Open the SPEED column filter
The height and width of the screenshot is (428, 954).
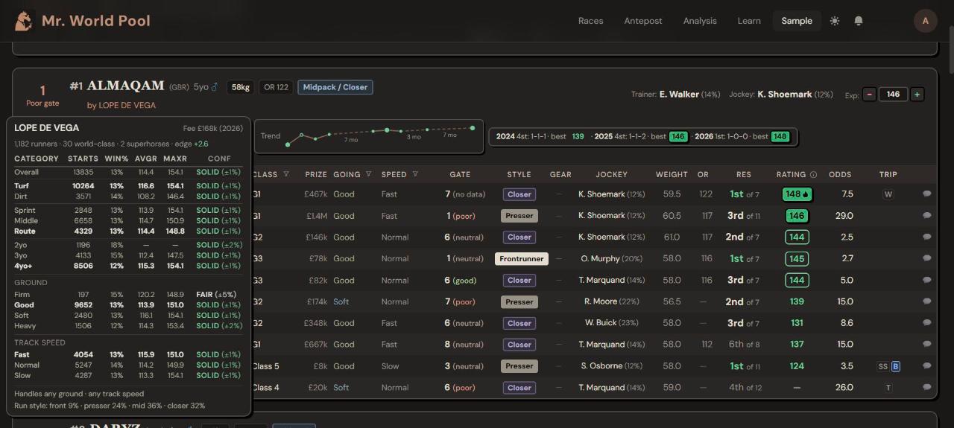click(415, 174)
